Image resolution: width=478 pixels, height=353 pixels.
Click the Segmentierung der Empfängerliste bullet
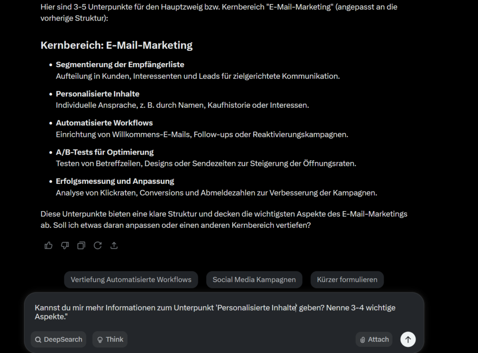pos(120,64)
